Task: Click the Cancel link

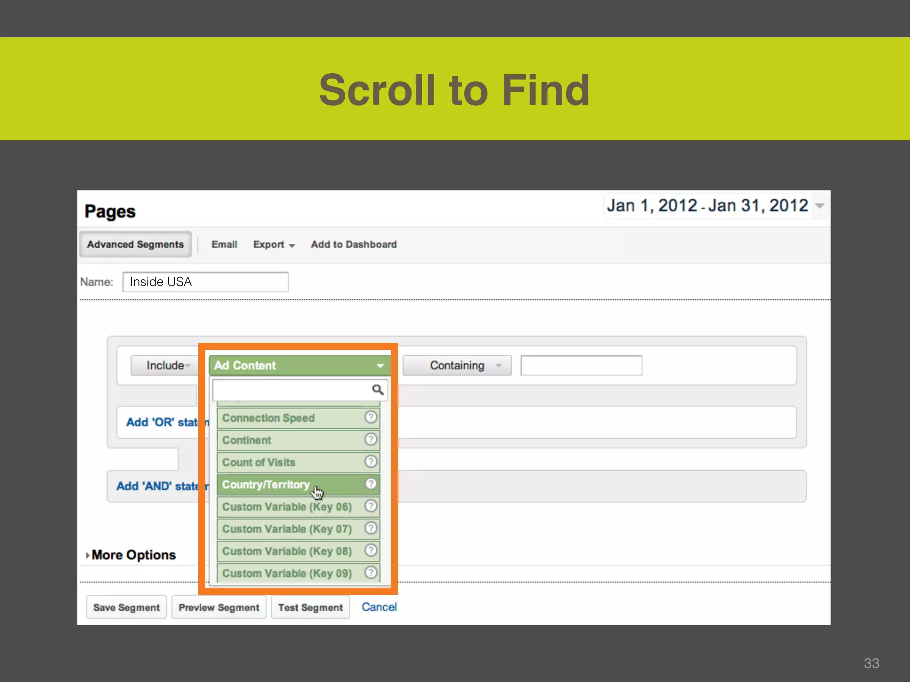Action: point(379,607)
